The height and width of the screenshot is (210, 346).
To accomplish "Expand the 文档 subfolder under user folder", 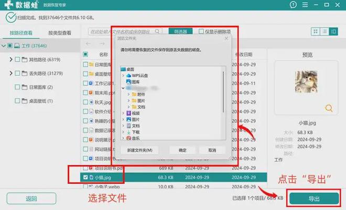I will [128, 107].
